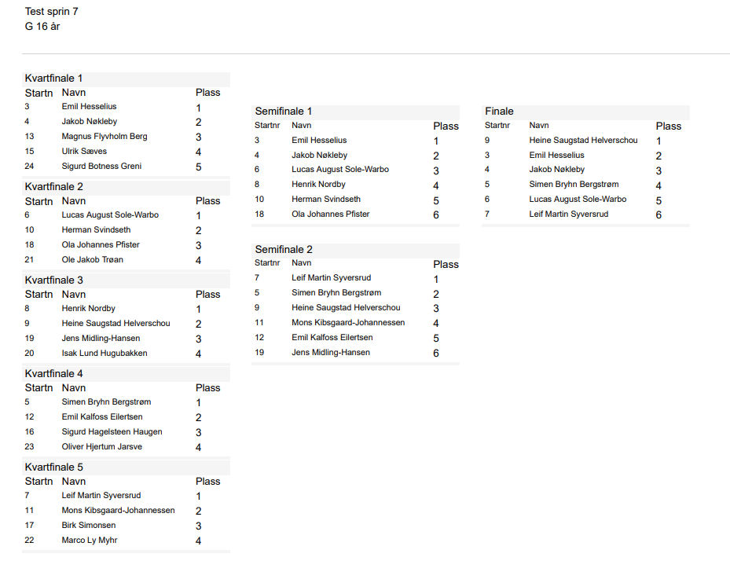Click Herman Svindseth in Semifinale 1

[326, 200]
